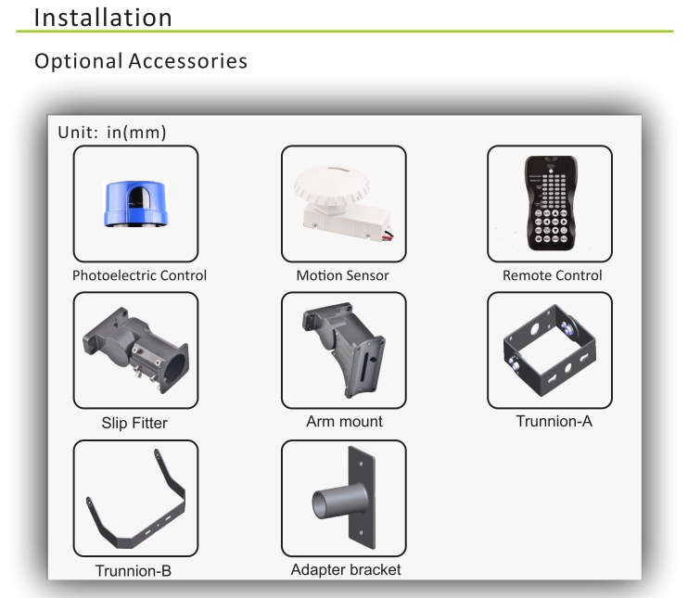The image size is (688, 598).
Task: Select the Trunnion-A label text
Action: pos(554,422)
